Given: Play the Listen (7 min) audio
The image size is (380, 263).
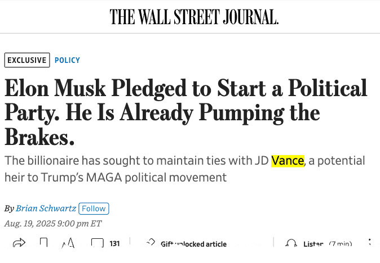Looking at the screenshot, I should (x=327, y=244).
